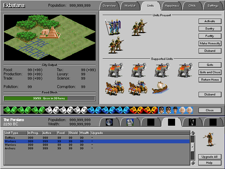The image size is (225, 169).
Task: Select the archers unit in Units Present
Action: [113, 27]
